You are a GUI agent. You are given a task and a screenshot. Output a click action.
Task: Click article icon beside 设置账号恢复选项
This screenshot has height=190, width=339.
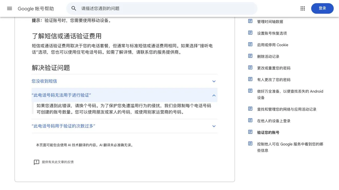pos(250,33)
